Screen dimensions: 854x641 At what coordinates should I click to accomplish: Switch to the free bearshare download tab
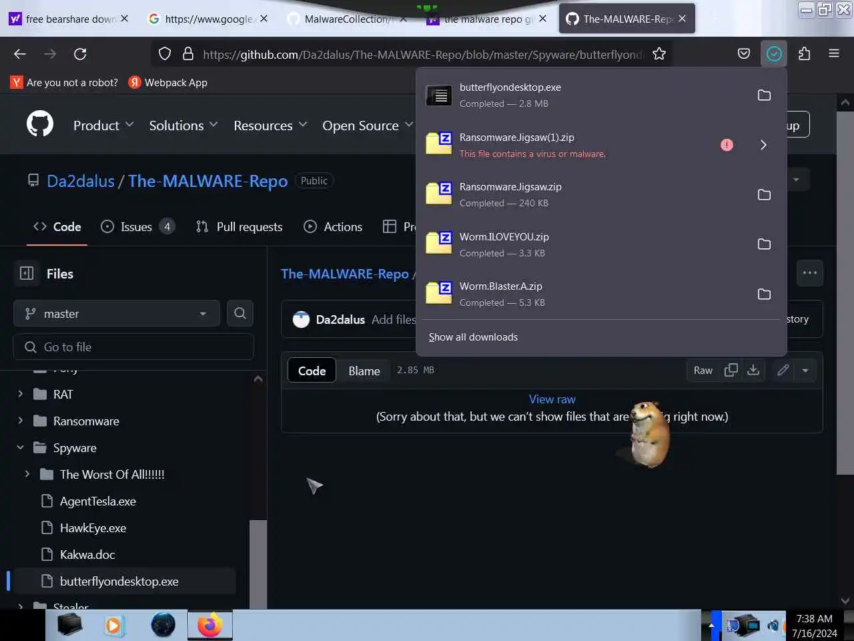click(69, 19)
